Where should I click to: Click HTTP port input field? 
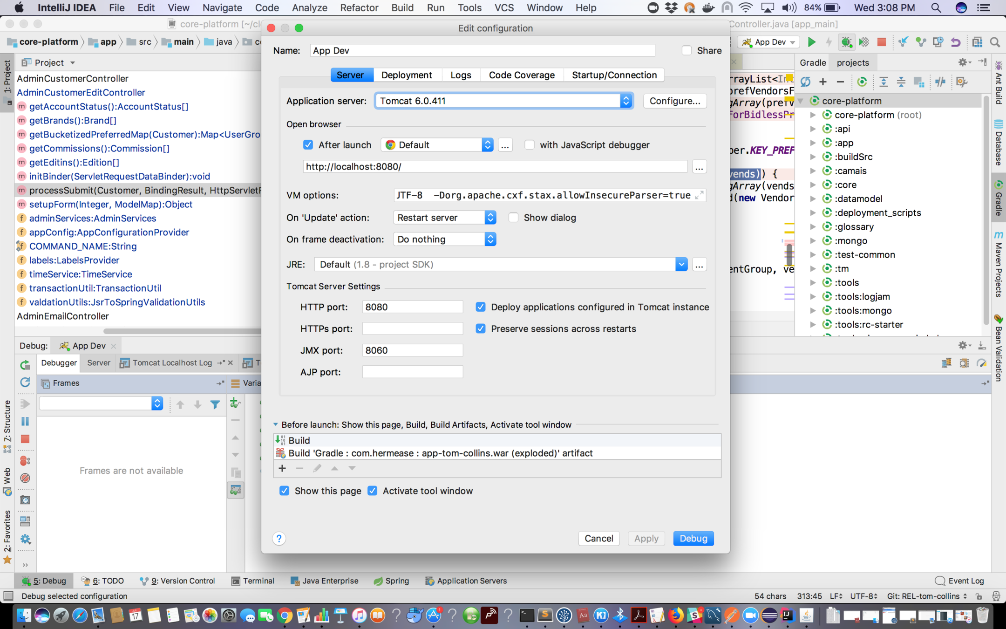tap(413, 307)
